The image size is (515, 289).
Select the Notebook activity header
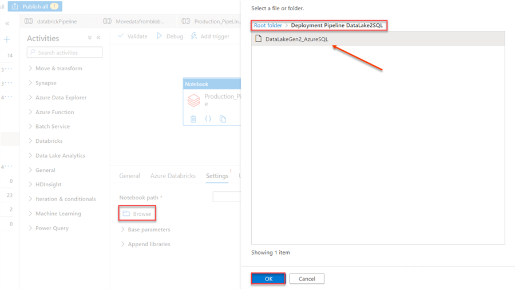point(212,84)
